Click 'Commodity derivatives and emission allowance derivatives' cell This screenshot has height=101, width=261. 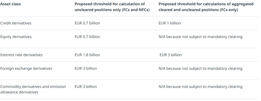[x=33, y=89]
